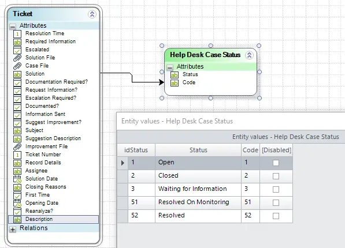The height and width of the screenshot is (248, 345).
Task: Click the boolean icon beside Documentation Required?
Action: [17, 82]
